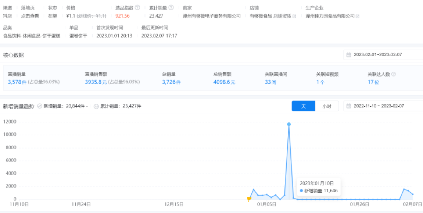Screen dimensions: 423x213
Task: Click 点击查看 under 落地页
Action: click(x=30, y=16)
